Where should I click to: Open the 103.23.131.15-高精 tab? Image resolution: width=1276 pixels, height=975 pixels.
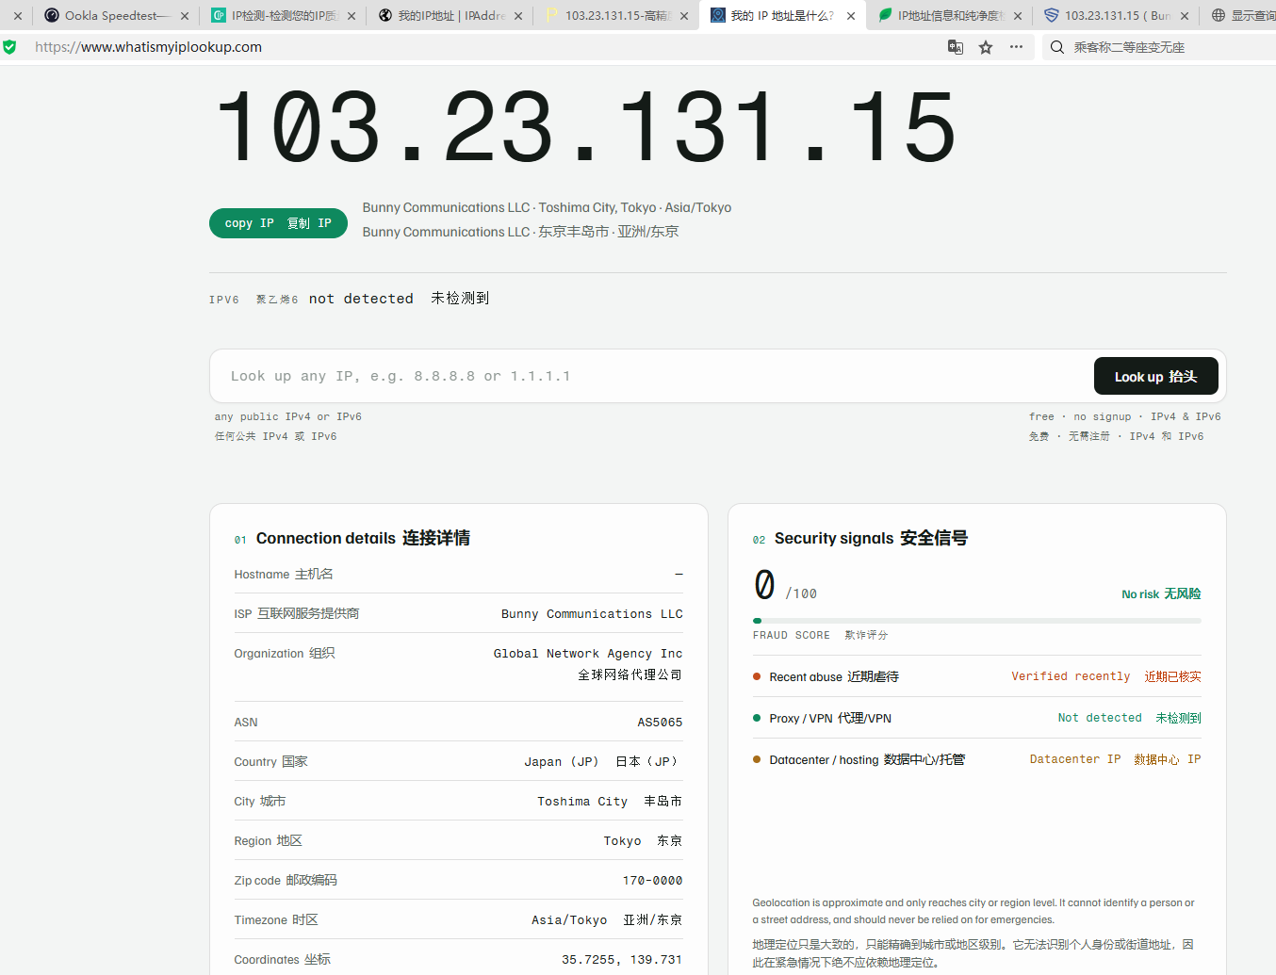(617, 15)
